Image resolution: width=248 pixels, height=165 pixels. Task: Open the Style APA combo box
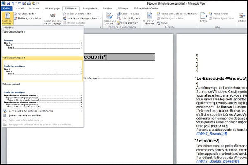(134, 18)
